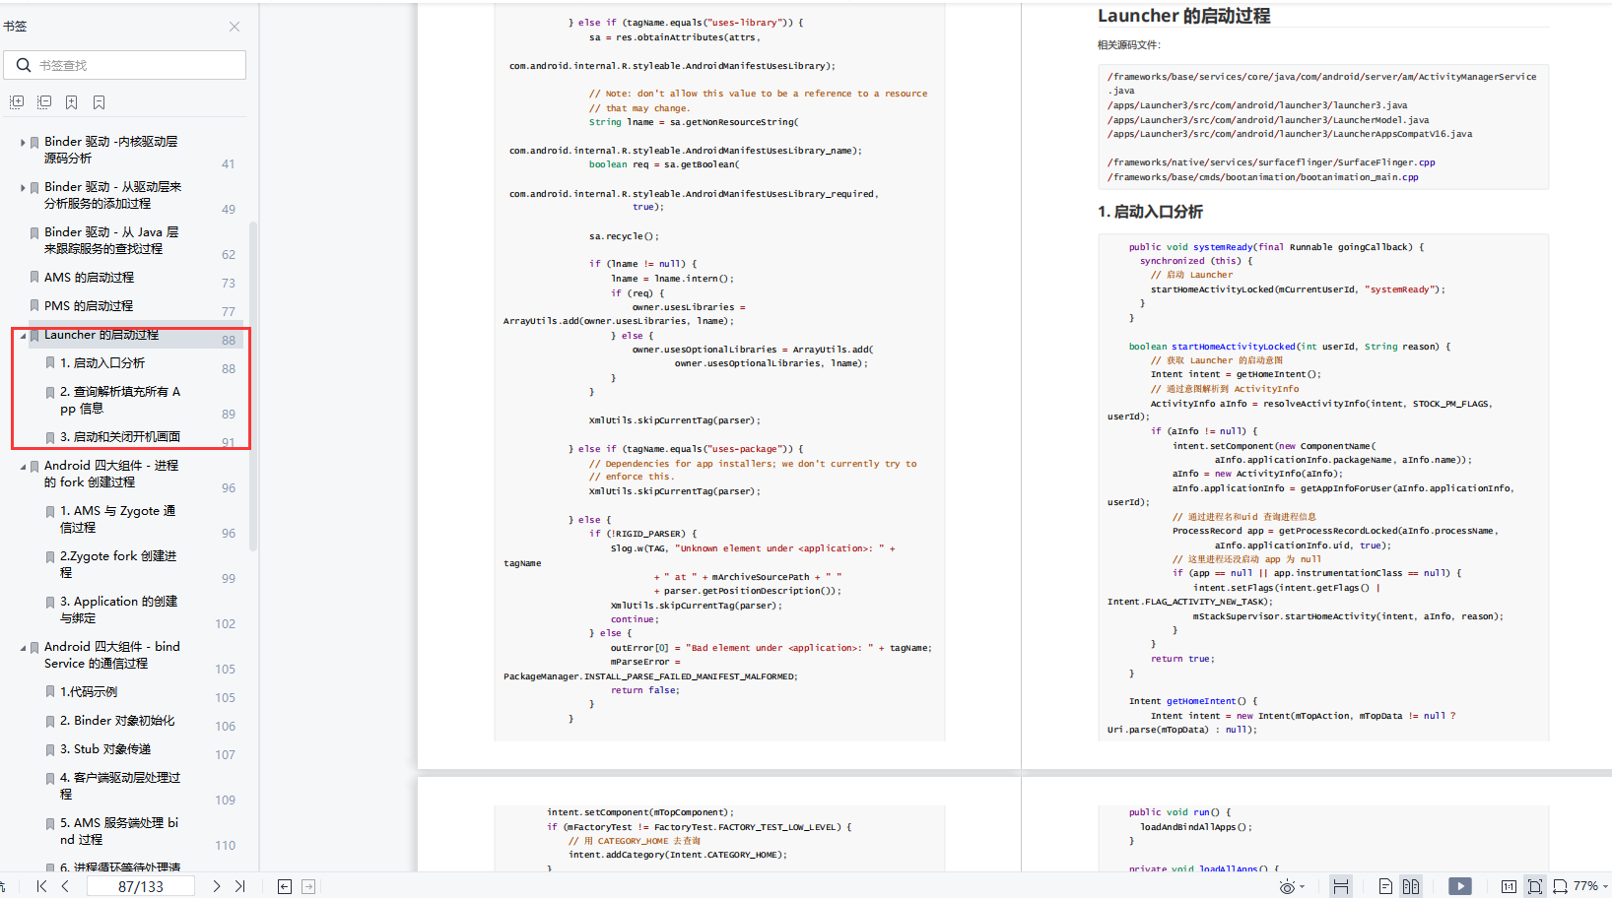1612x898 pixels.
Task: Open bookmark 'Binder 驱动 - 从 Java 层来跟踪服务的查找过程'
Action: coord(111,240)
